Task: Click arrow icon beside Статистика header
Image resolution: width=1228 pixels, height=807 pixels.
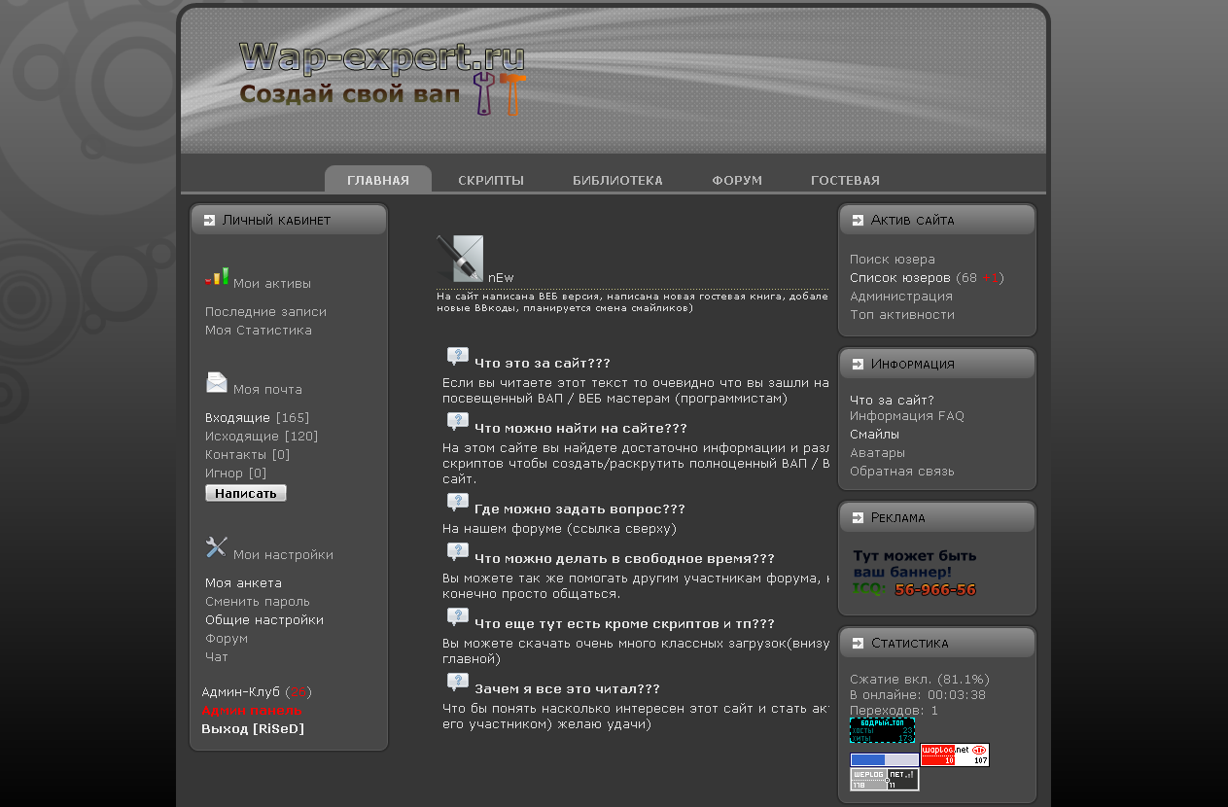Action: click(x=858, y=644)
